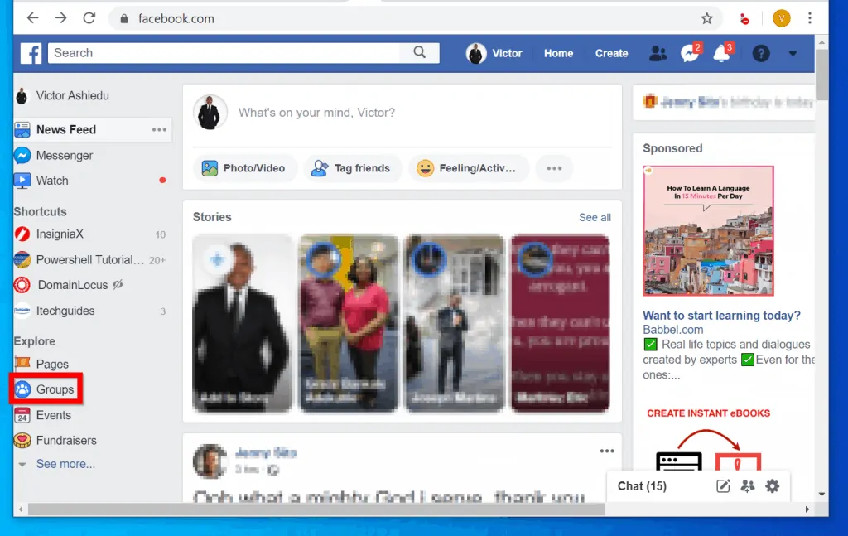Open Facebook Messenger from the top bar
The width and height of the screenshot is (848, 536).
(x=690, y=53)
